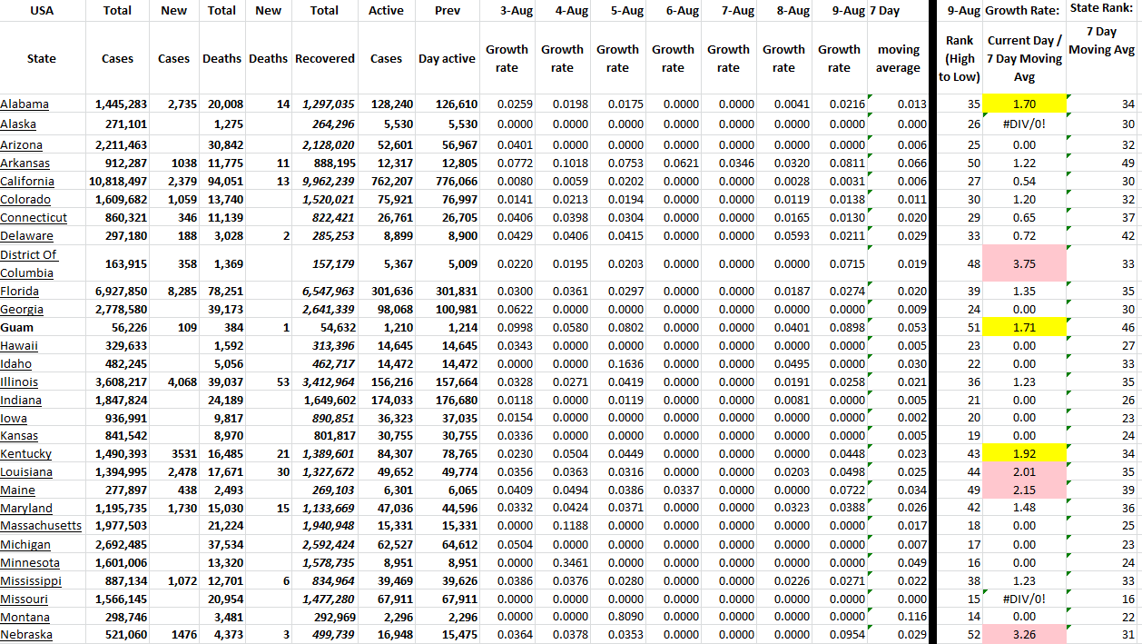Open the Nebraska state link
The width and height of the screenshot is (1142, 644).
pyautogui.click(x=26, y=635)
